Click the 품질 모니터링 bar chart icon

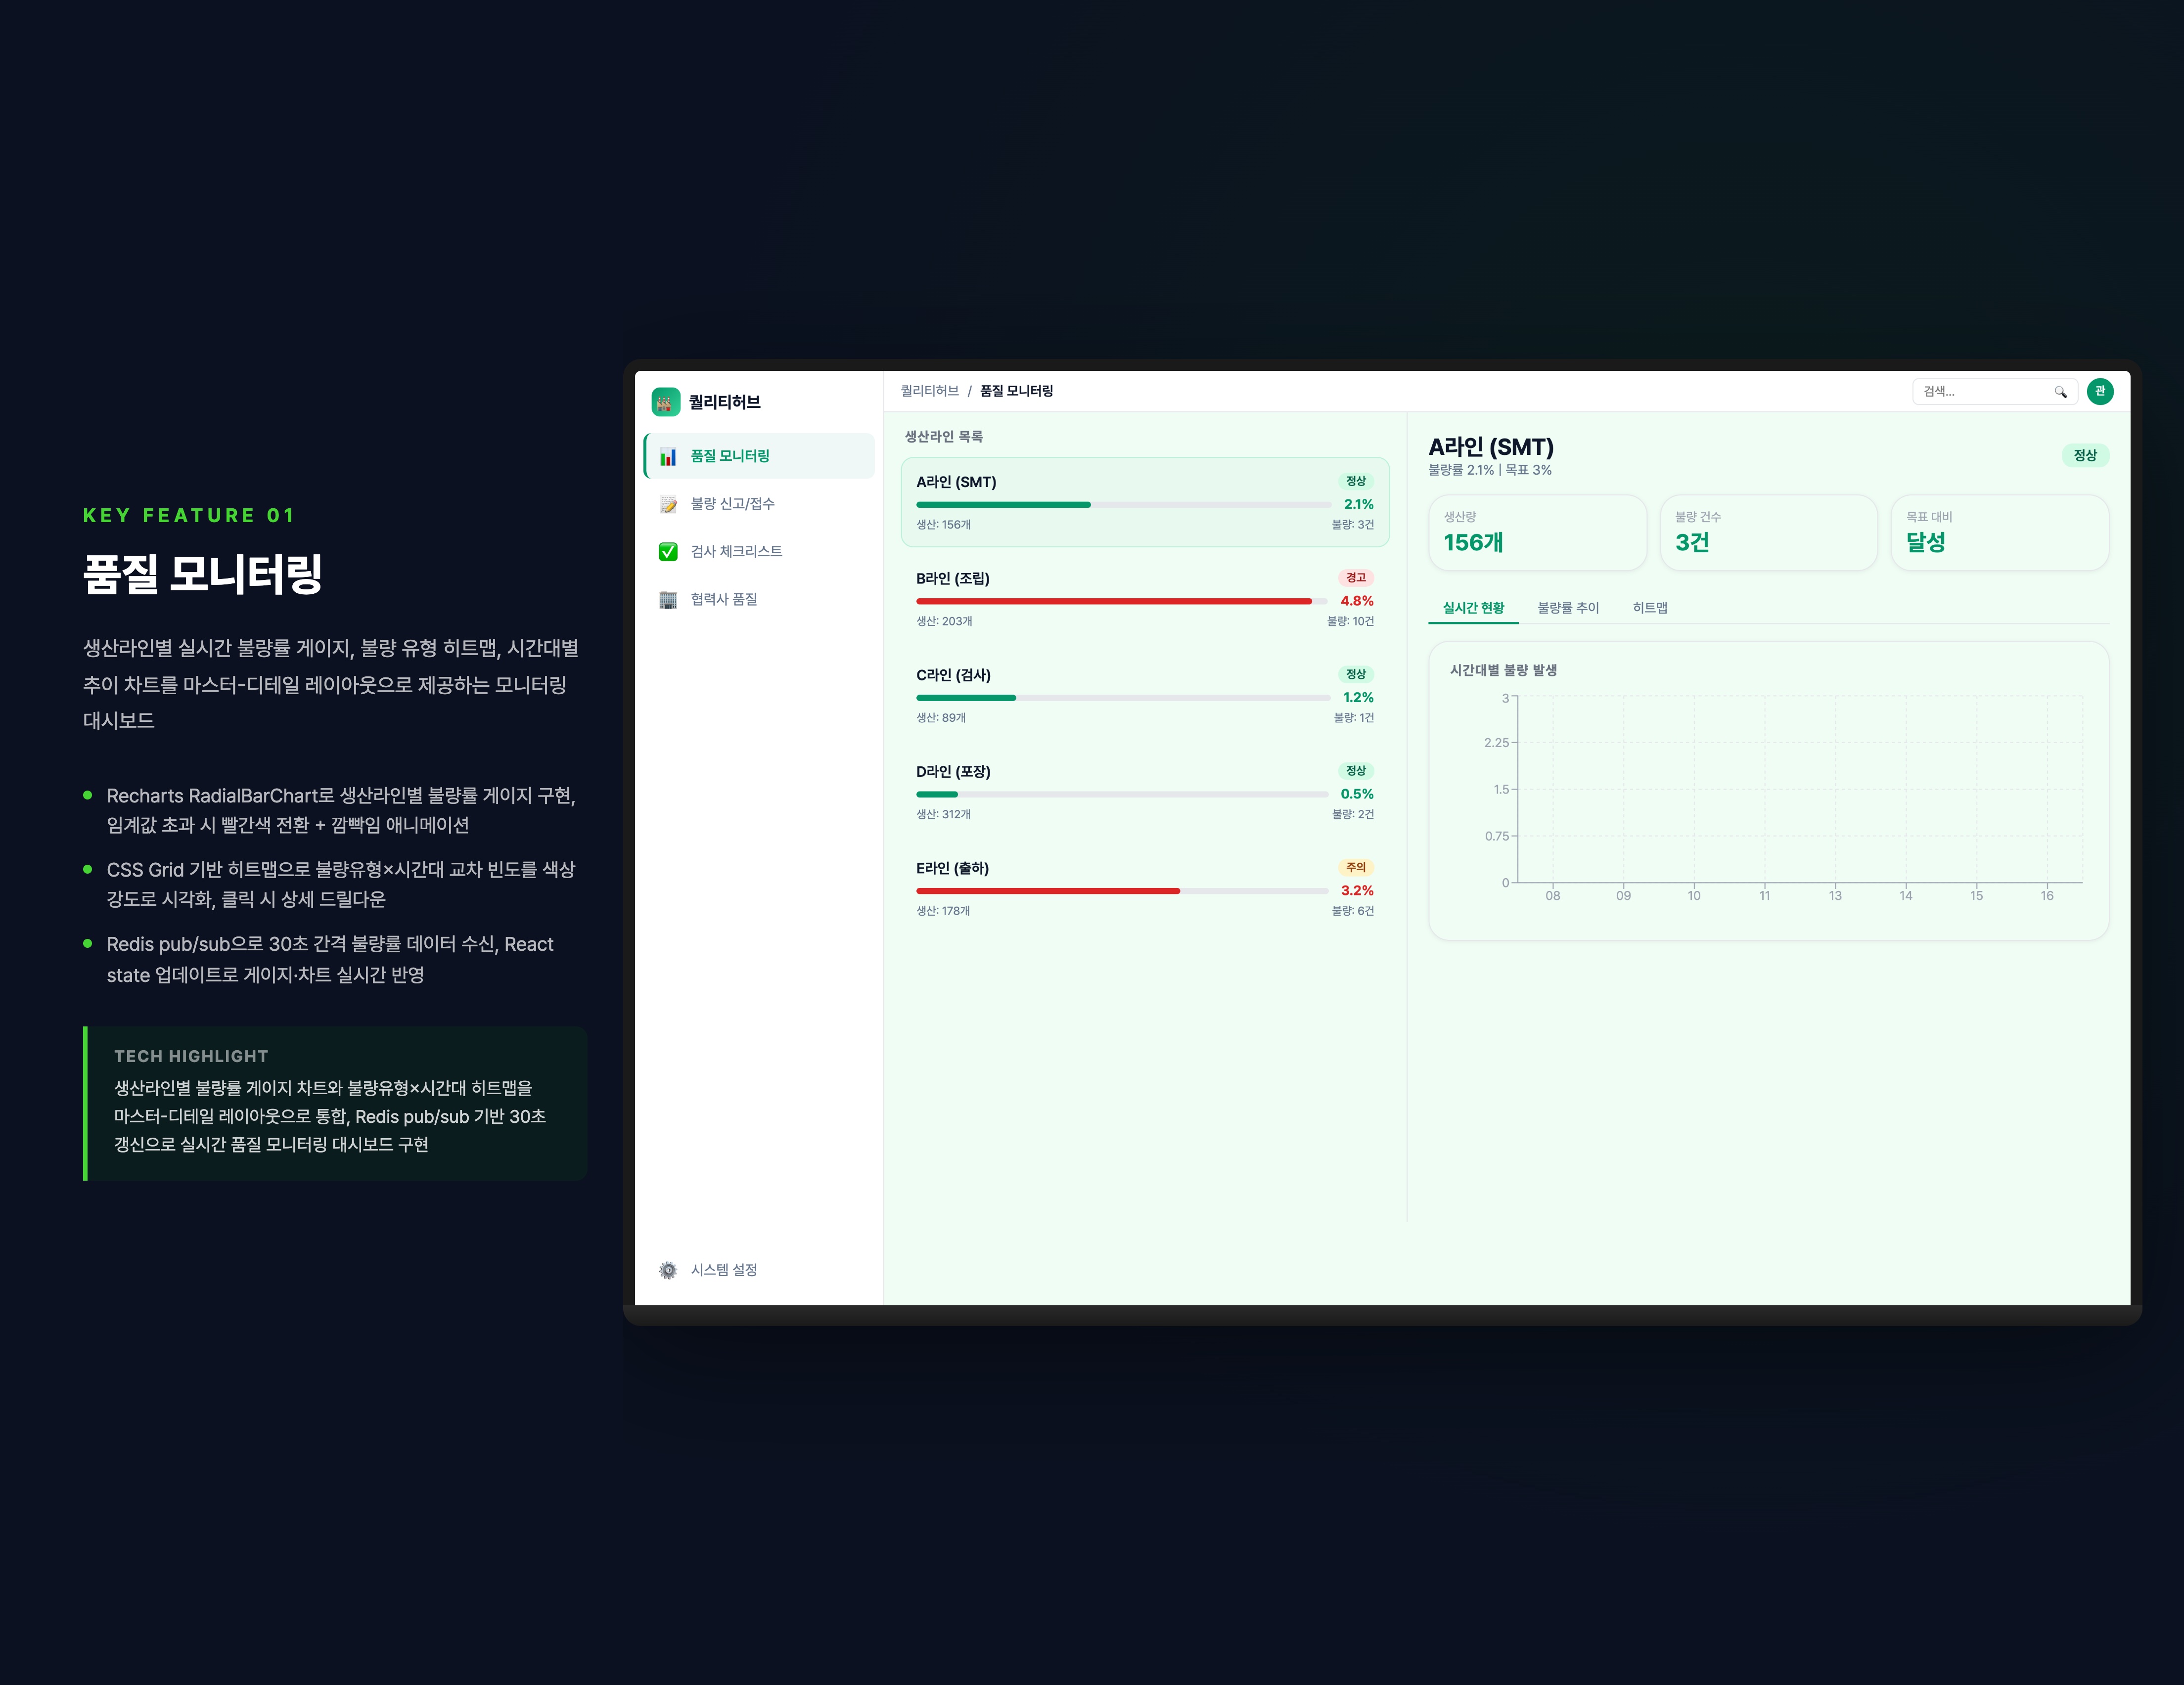click(x=668, y=456)
